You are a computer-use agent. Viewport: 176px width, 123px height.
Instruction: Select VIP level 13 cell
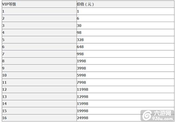point(39,97)
